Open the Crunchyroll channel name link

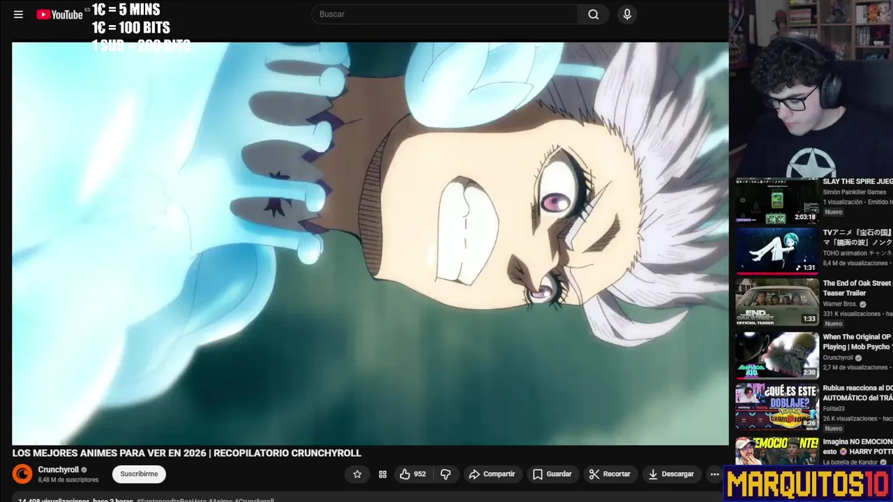coord(59,470)
